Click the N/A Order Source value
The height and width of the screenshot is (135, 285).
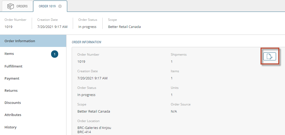[x=174, y=112]
